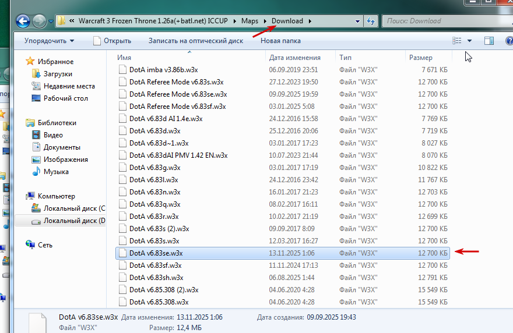Click file icon of DotA v6.83s.w3x

(122, 240)
